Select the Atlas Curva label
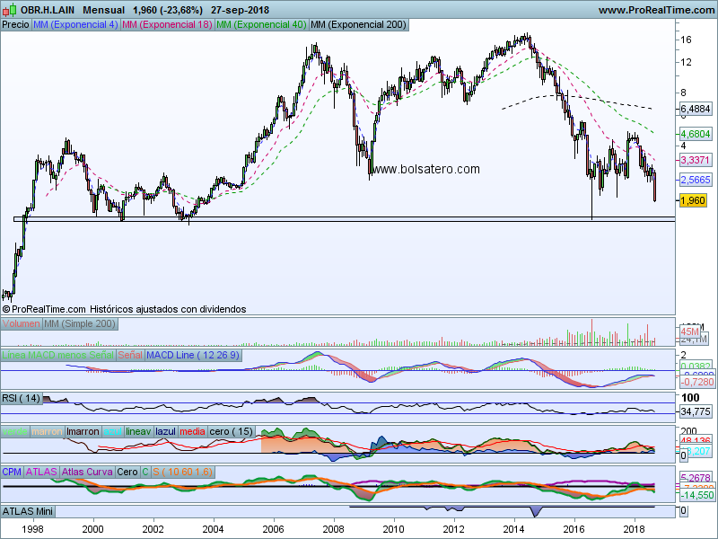718x539 pixels. pos(89,471)
